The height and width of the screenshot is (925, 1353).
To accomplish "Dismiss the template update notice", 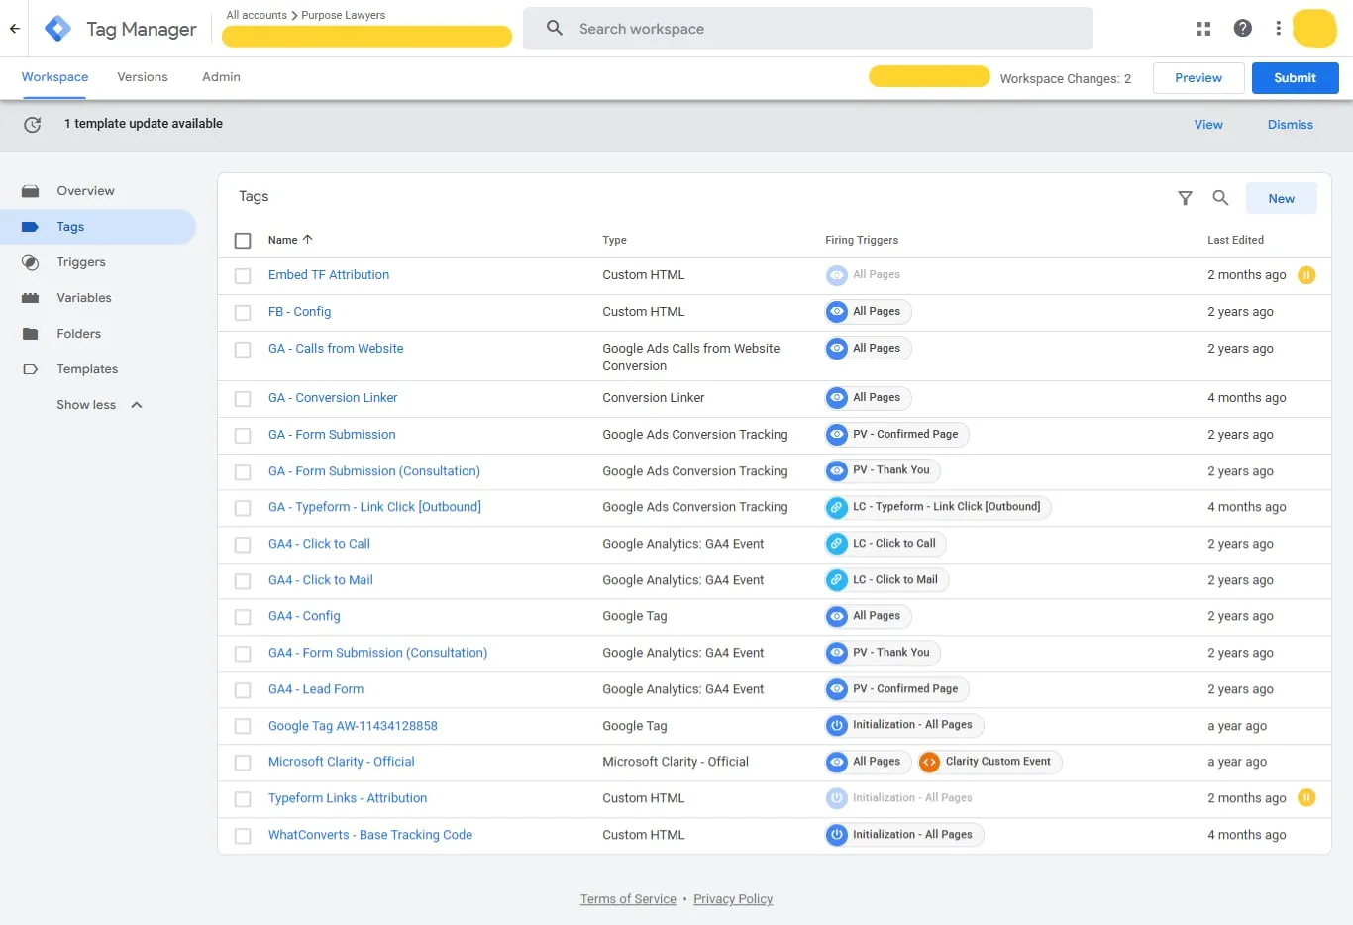I will (1290, 125).
